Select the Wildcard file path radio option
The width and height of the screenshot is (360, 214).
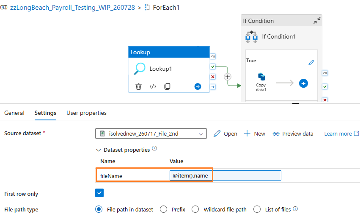(195, 209)
